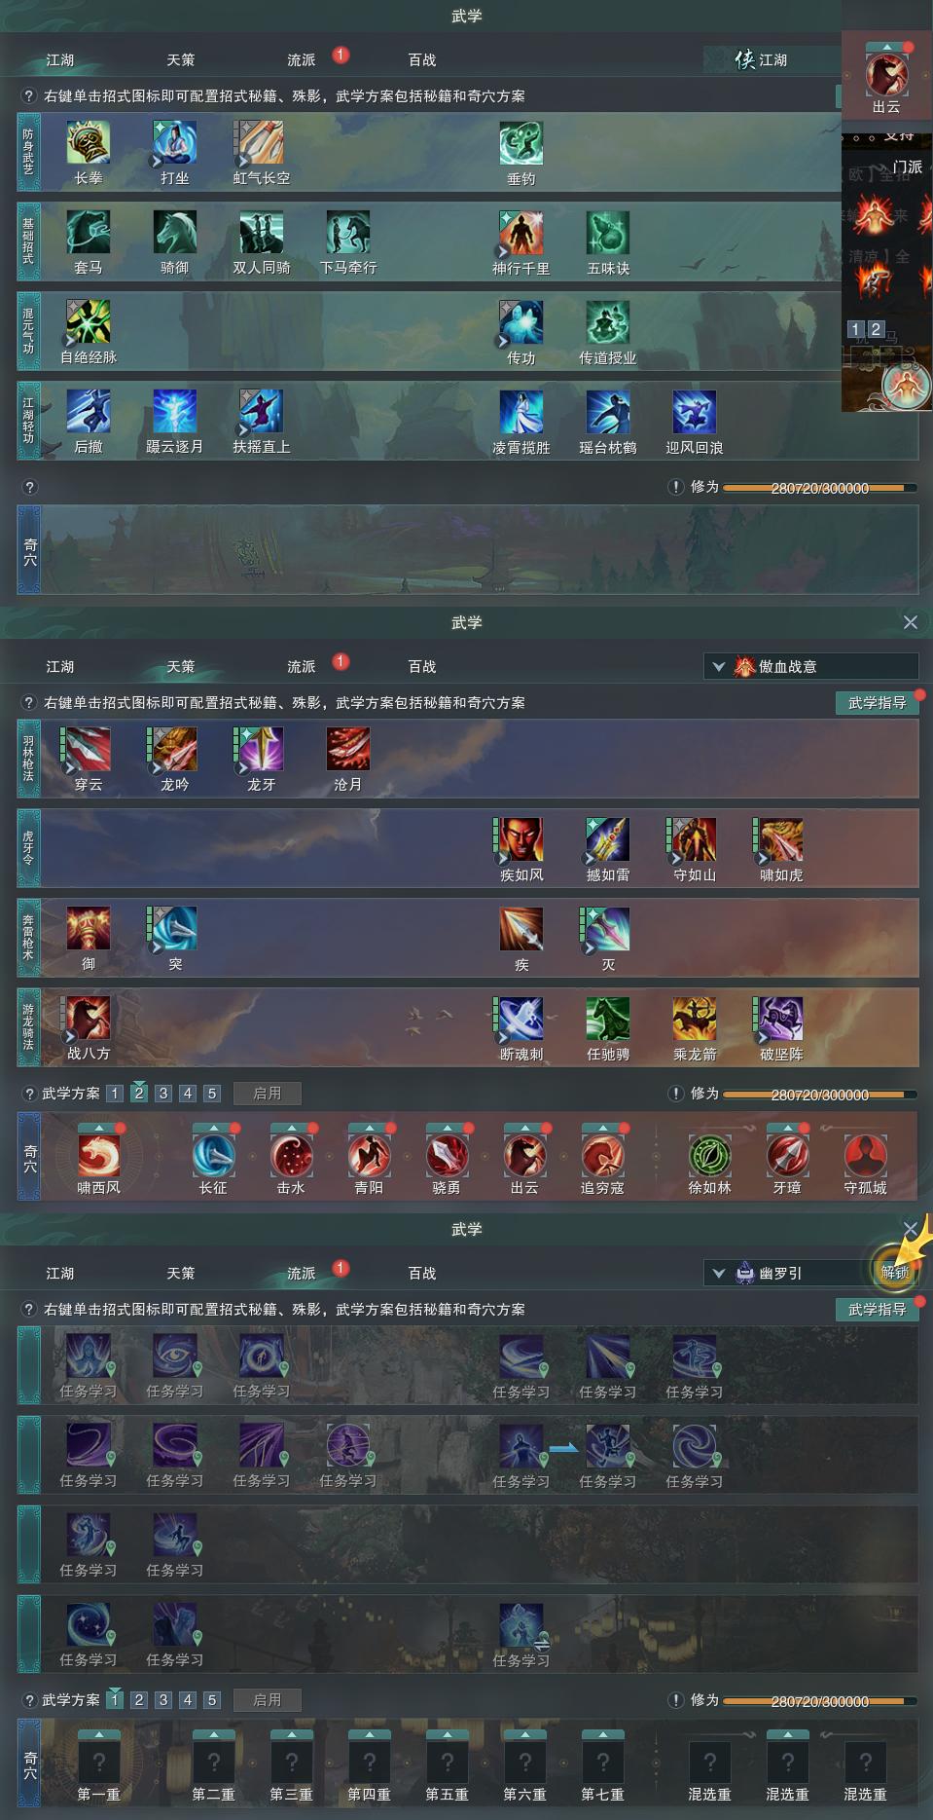
Task: Click the 啸西风 talent icon
Action: click(99, 1155)
